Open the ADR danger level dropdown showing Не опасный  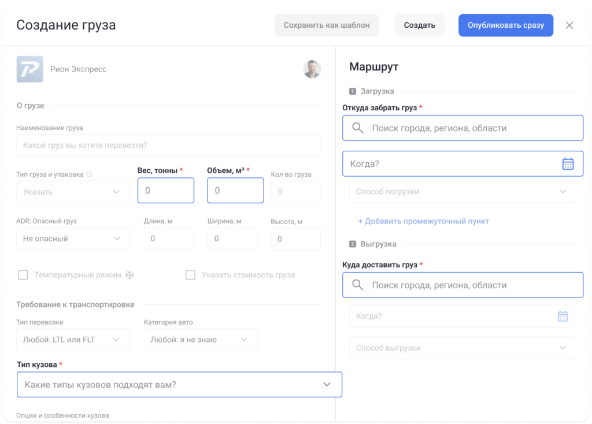tap(73, 239)
